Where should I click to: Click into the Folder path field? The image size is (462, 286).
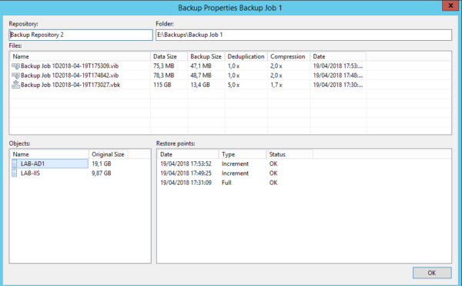(x=304, y=35)
